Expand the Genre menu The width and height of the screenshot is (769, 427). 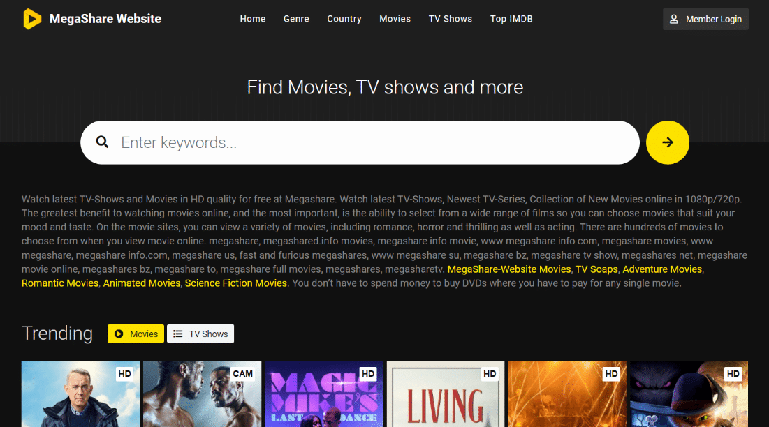(x=296, y=19)
